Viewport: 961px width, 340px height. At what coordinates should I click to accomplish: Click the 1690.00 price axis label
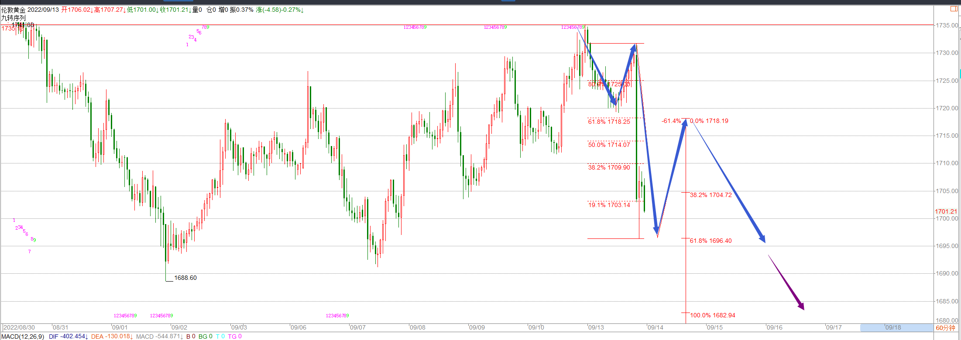947,273
